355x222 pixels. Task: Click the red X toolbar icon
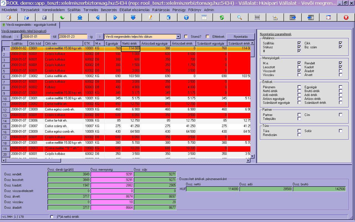coord(346,17)
